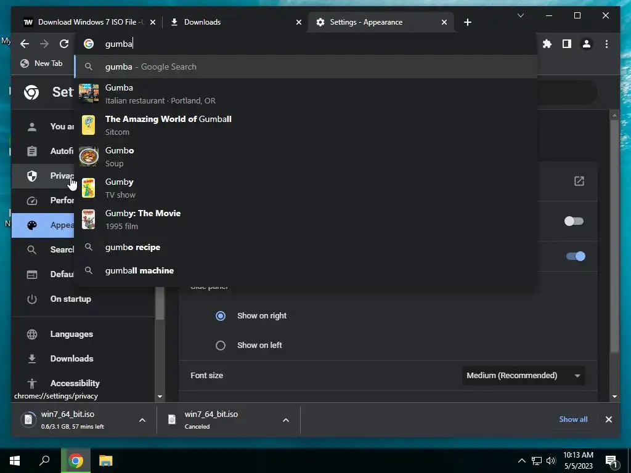The width and height of the screenshot is (631, 473).
Task: Reload the page with the refresh icon
Action: pyautogui.click(x=64, y=44)
